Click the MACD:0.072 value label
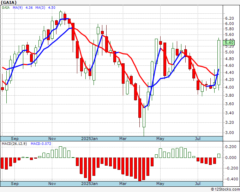The image size is (240, 192). [41, 144]
